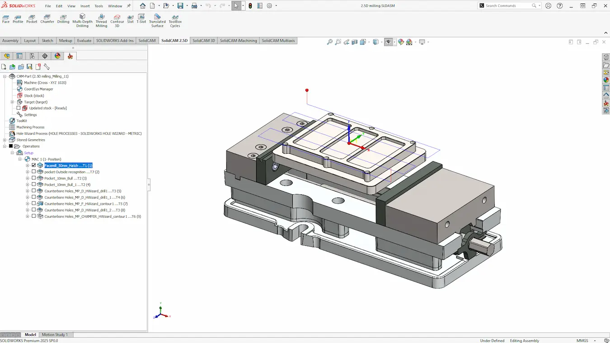Open the Options gear dropdown arrow
Screen dimensions: 610x343
click(276, 6)
